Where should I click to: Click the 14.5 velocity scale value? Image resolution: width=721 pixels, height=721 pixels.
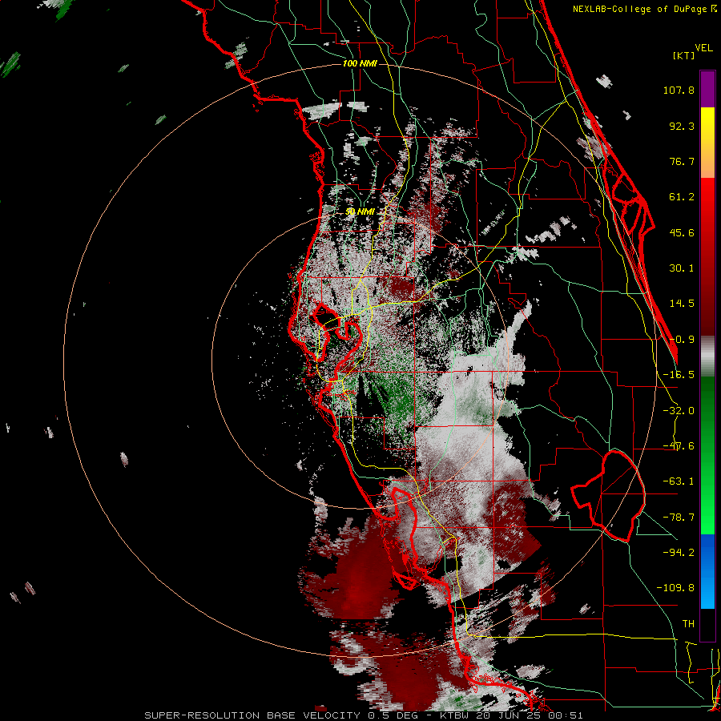pos(682,304)
